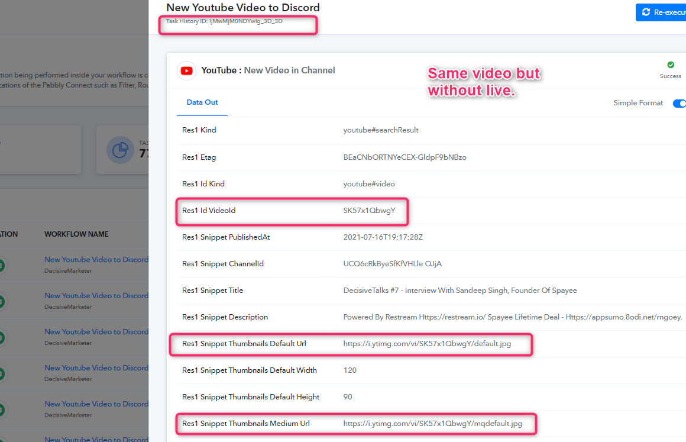686x442 pixels.
Task: Click the 'Res1 Kind' label
Action: tap(199, 130)
